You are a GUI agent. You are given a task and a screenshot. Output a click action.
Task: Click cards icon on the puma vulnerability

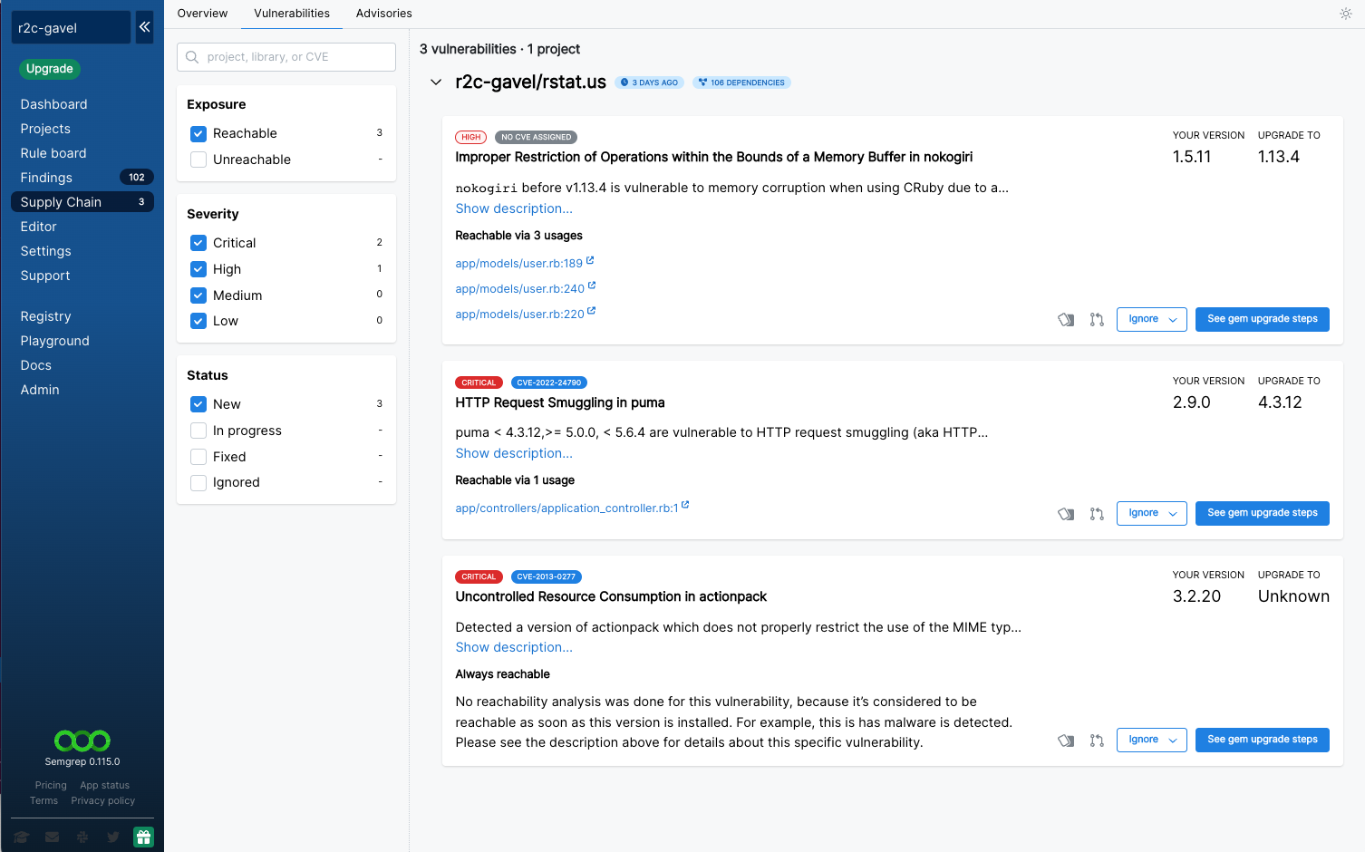point(1066,514)
